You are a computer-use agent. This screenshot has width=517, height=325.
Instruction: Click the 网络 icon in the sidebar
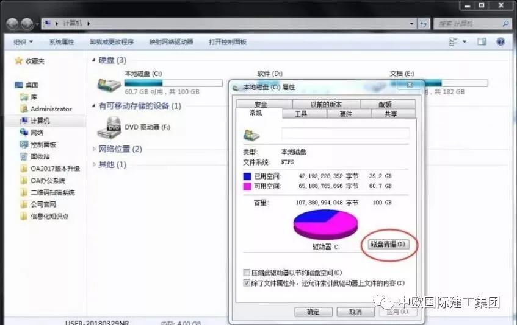pos(24,133)
